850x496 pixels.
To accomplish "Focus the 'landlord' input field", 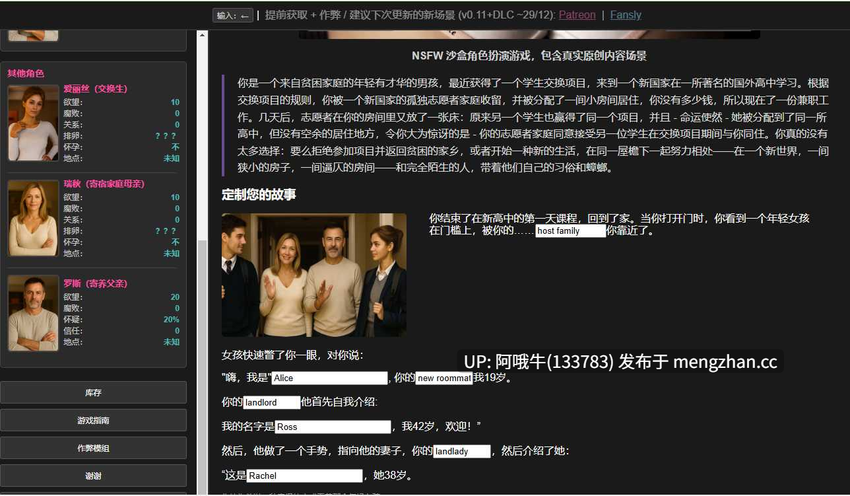I will pos(272,402).
